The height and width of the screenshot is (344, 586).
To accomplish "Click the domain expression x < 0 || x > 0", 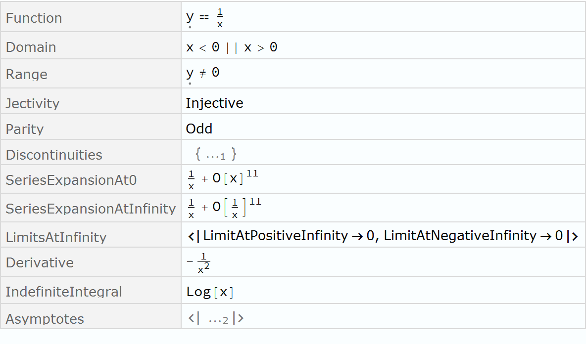I will tap(232, 47).
